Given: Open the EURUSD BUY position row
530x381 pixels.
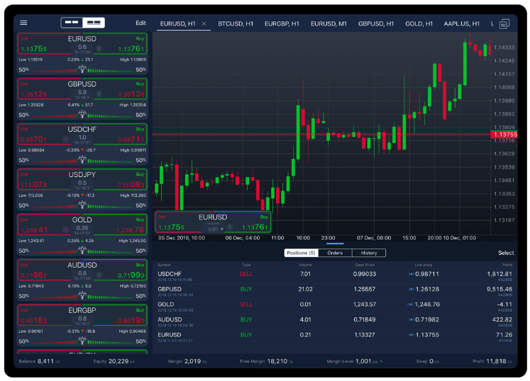Looking at the screenshot, I should coord(335,337).
